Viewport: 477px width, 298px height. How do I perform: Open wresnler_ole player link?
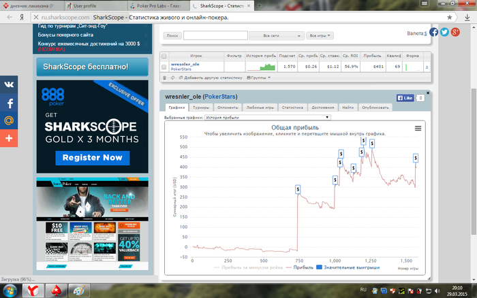[185, 64]
